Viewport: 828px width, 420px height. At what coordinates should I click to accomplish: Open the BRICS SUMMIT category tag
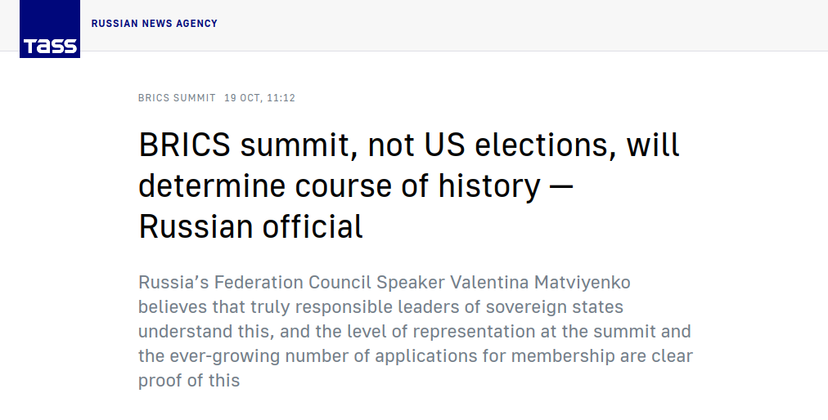pyautogui.click(x=177, y=98)
